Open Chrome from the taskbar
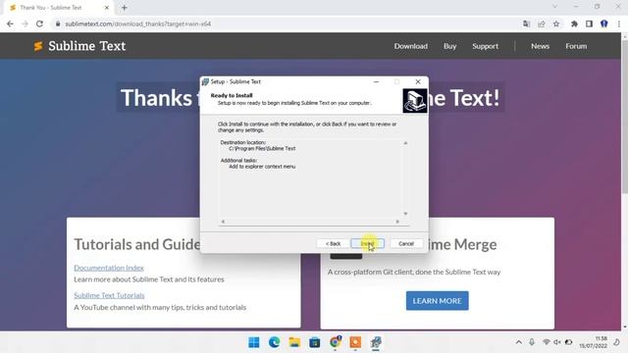The image size is (628, 353). (x=336, y=342)
